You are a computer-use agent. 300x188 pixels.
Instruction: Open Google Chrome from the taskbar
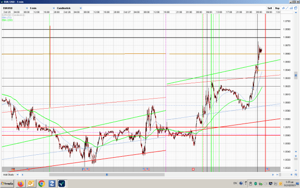[x=41, y=184]
